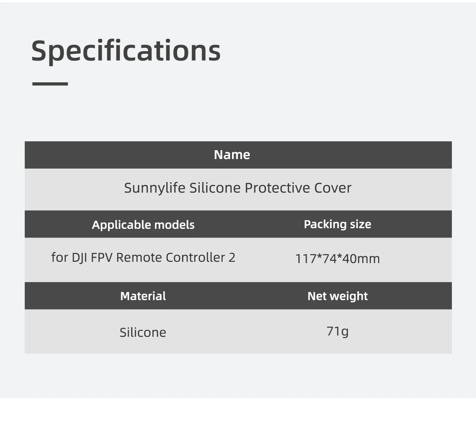Screen dimensions: 476x423
Task: Click the DJI text in applicable models
Action: tap(79, 258)
